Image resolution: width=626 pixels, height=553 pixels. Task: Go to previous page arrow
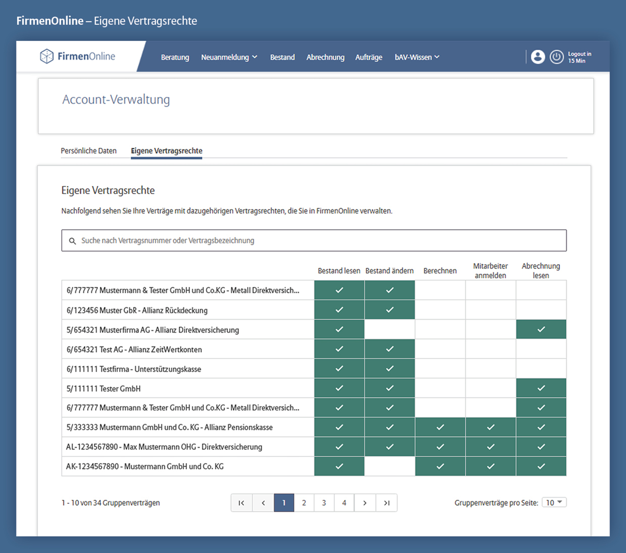(263, 503)
